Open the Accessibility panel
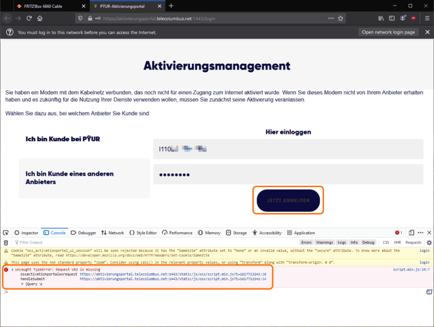This screenshot has height=327, width=434. pyautogui.click(x=267, y=233)
